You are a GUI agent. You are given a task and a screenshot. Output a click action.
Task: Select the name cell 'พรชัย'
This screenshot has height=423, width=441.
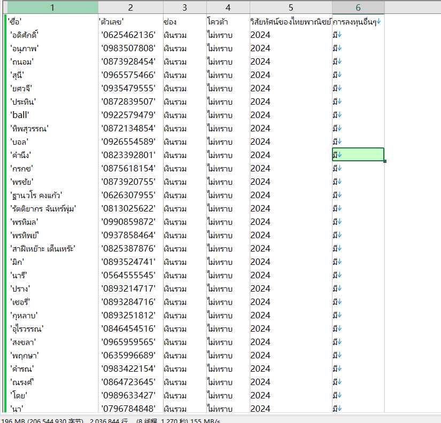(x=52, y=182)
